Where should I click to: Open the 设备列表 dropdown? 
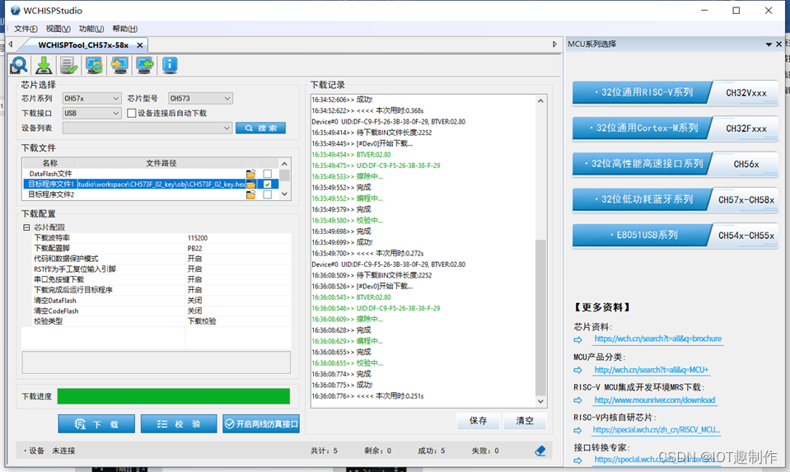pos(147,128)
